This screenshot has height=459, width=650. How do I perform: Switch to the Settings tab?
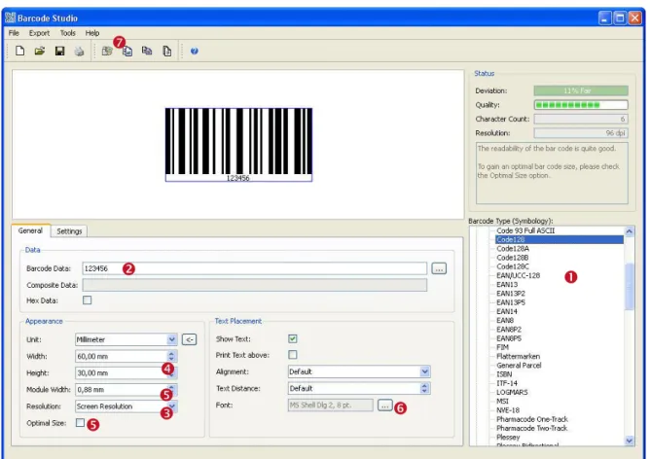pos(69,231)
